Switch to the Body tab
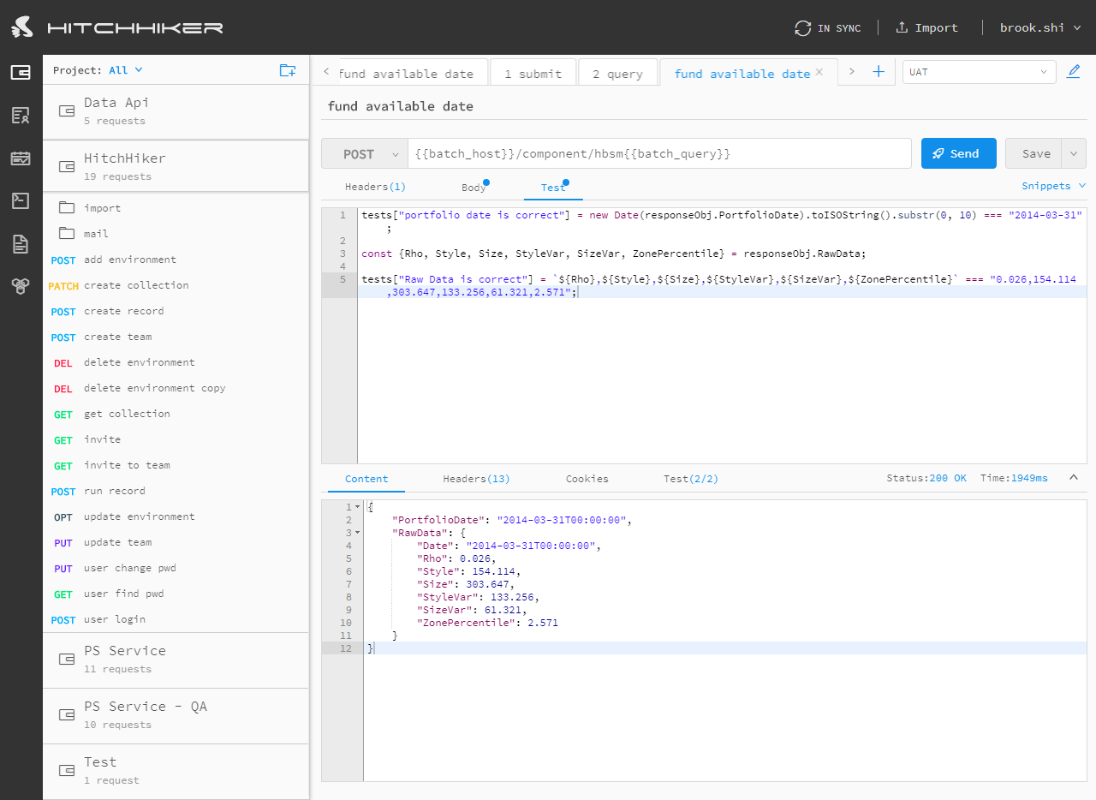Viewport: 1096px width, 800px height. click(474, 187)
